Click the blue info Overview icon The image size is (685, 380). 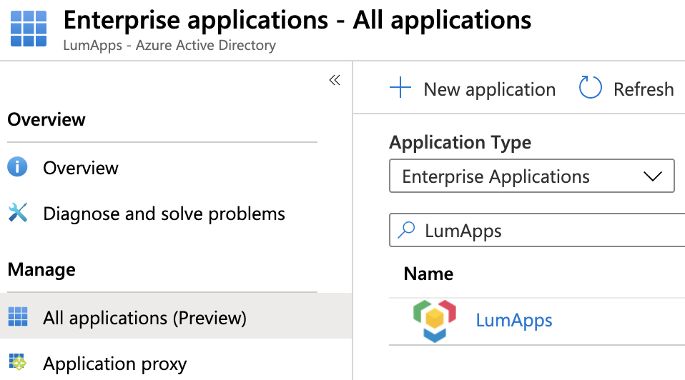(x=17, y=167)
